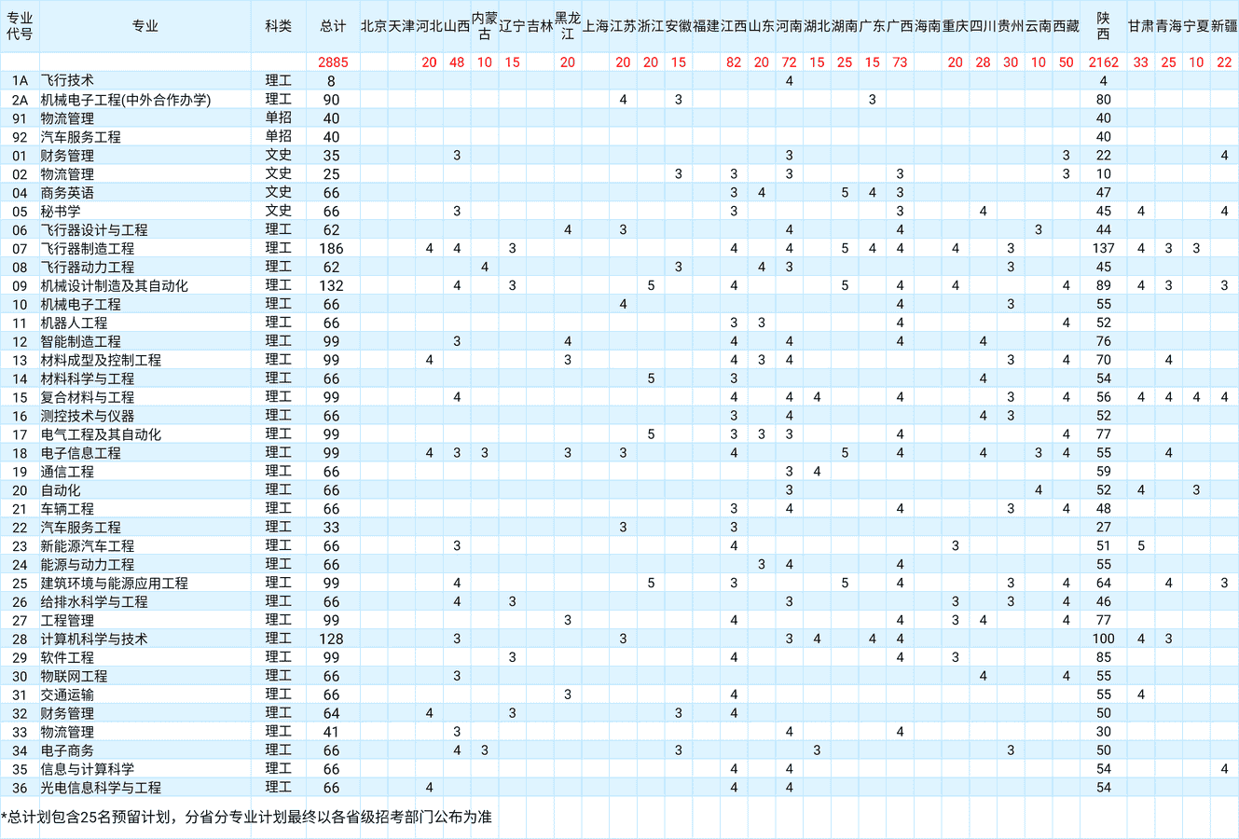Click the 内蒙古 province column header
This screenshot has width=1239, height=839.
[x=484, y=26]
